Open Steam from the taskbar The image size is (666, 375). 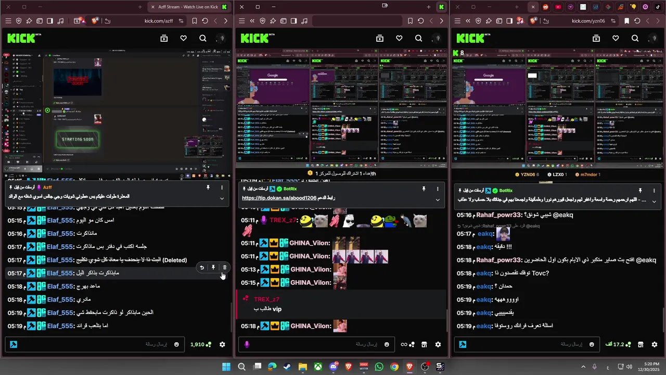click(x=287, y=367)
